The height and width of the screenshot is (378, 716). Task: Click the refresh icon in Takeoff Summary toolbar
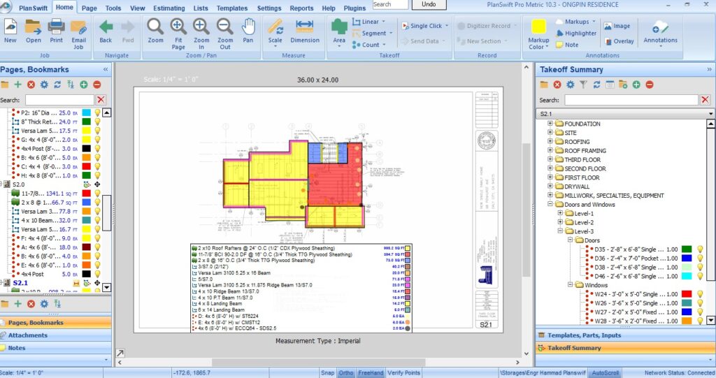[x=596, y=85]
